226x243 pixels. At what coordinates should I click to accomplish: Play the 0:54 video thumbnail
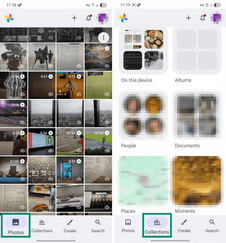[42, 142]
